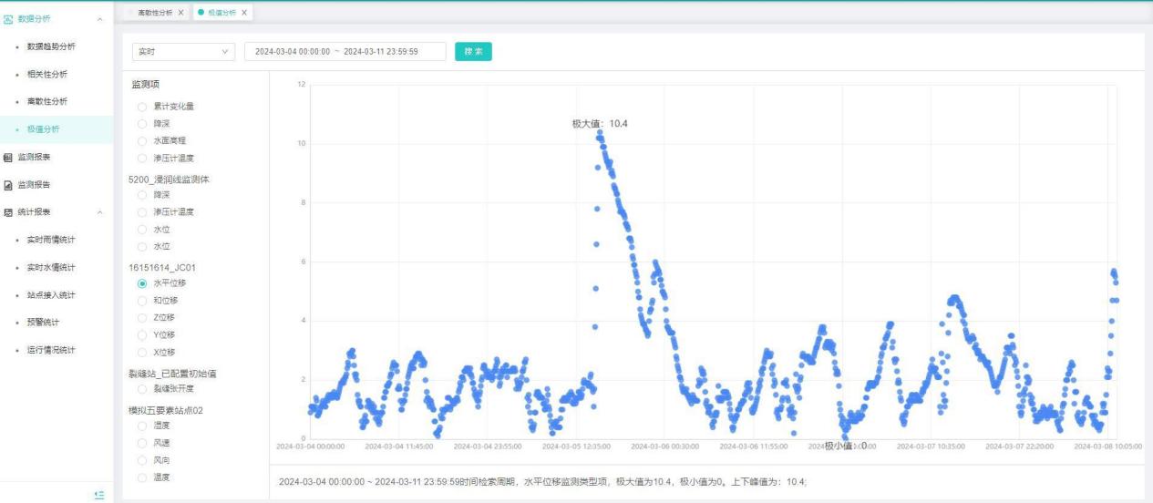Collapse the sidebar using the bottom fold icon
This screenshot has height=503, width=1153.
tap(99, 494)
